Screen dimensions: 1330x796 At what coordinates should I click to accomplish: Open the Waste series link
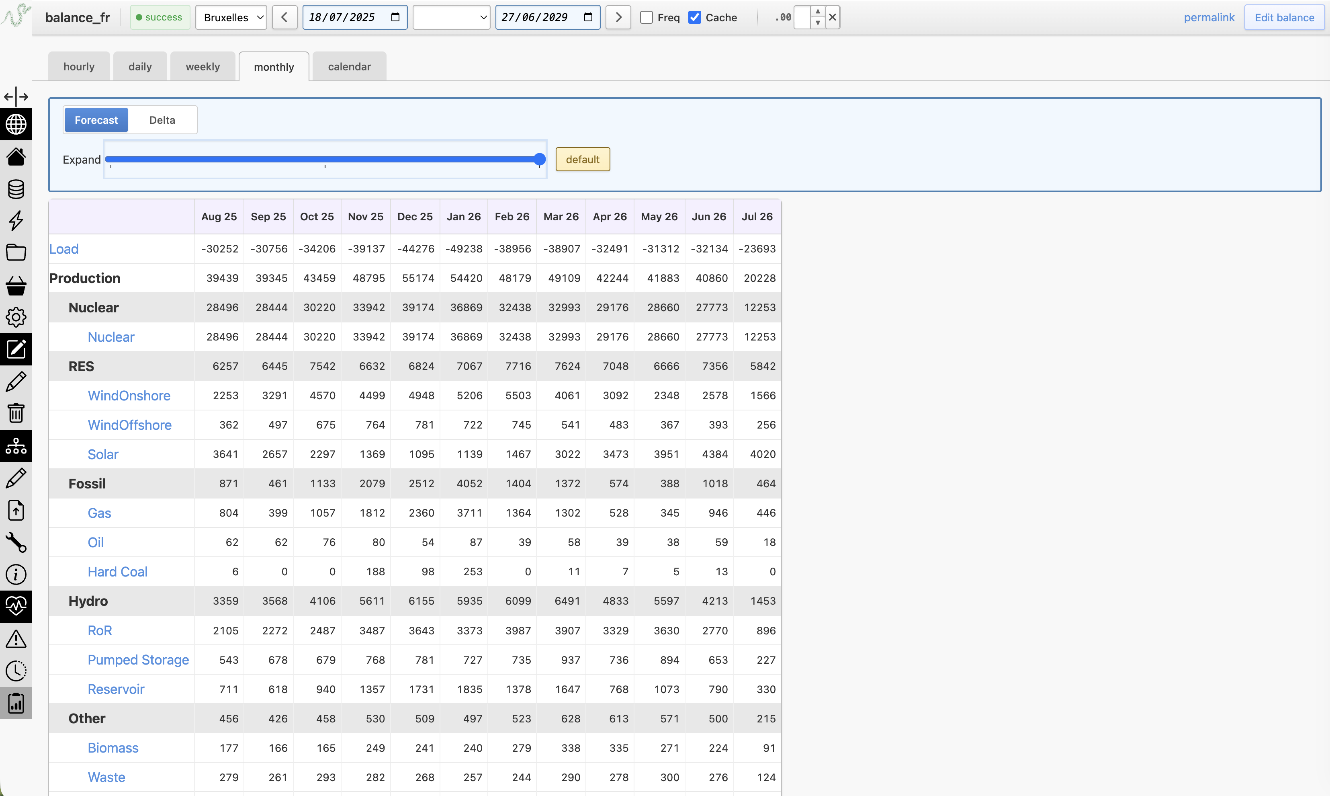coord(106,777)
